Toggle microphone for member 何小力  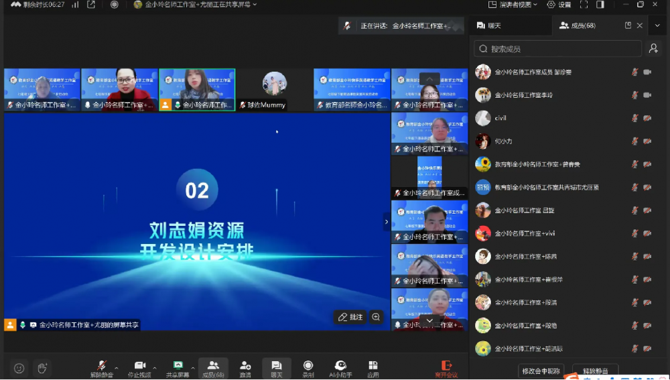(635, 141)
